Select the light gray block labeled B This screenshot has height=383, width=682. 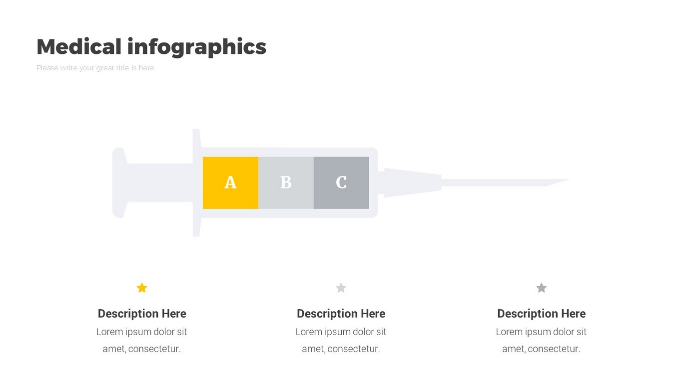coord(286,183)
